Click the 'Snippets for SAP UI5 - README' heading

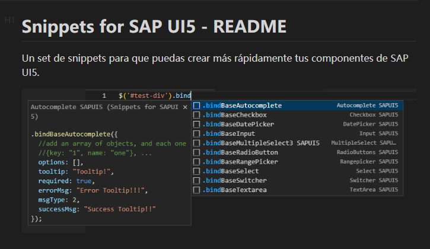pos(154,27)
